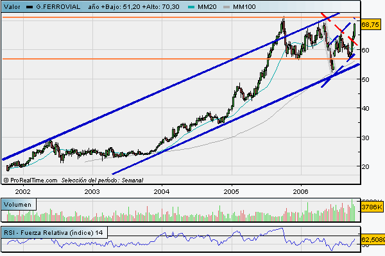Screen dimensions: 385x256
Task: Click the RSI Fuerza Relativa panel label
Action: click(53, 233)
